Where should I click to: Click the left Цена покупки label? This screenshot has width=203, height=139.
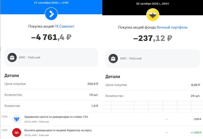(x=15, y=84)
